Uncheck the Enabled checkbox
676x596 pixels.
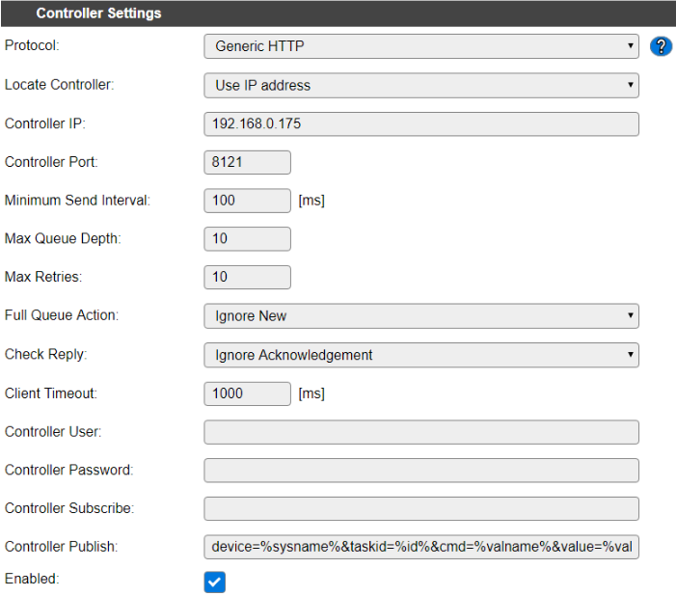[x=215, y=582]
